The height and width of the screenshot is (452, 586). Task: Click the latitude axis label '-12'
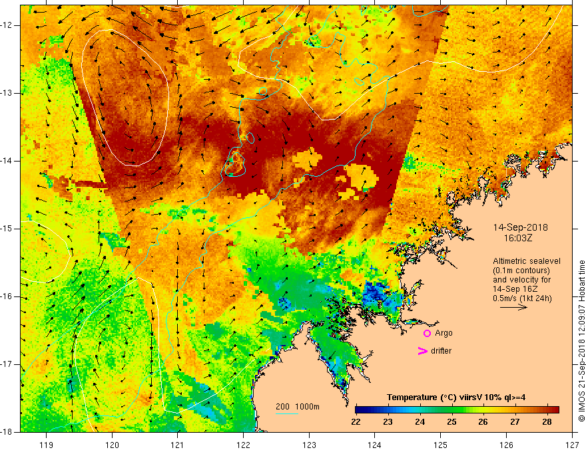click(7, 25)
